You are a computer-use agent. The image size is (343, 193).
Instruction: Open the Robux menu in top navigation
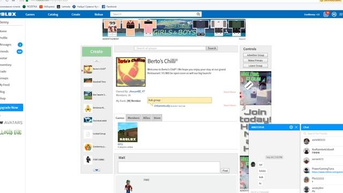[99, 14]
